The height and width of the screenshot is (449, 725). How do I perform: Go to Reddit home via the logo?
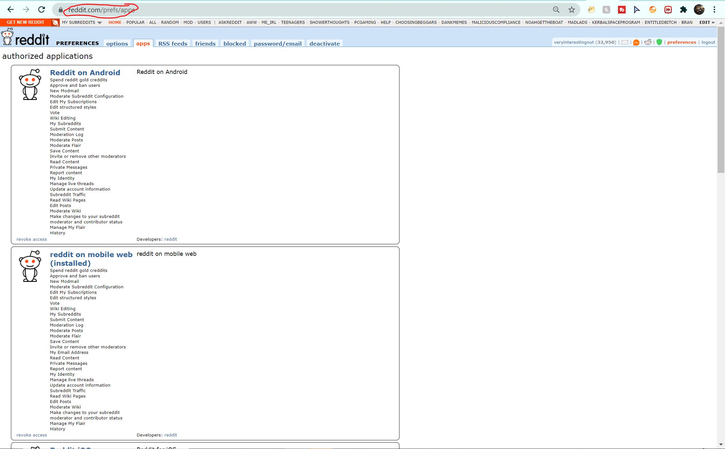[x=26, y=37]
